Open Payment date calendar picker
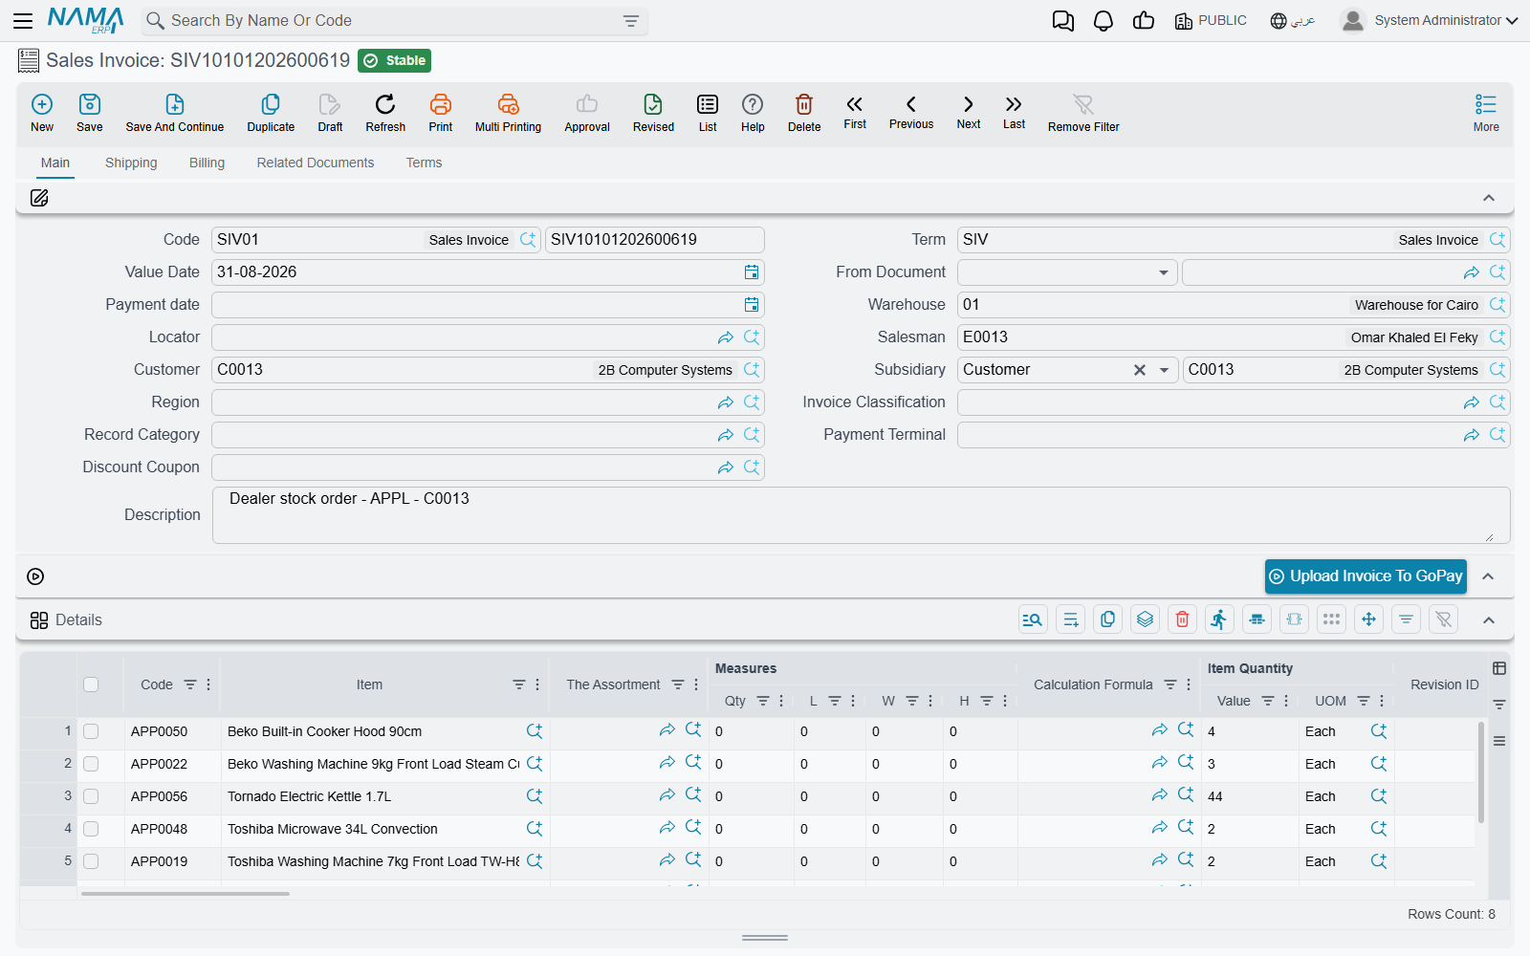The image size is (1530, 956). click(752, 305)
